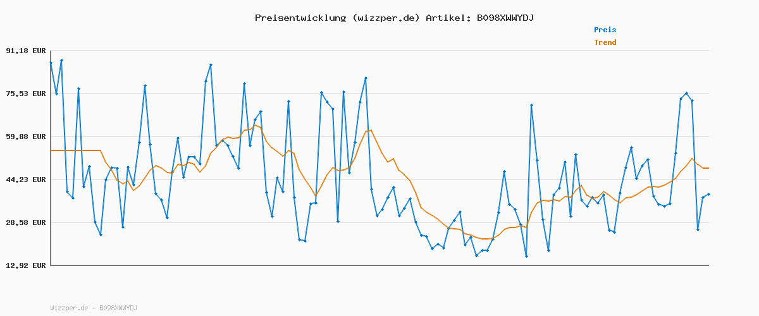Select the highest point of the blue price line
This screenshot has width=759, height=316.
point(61,60)
